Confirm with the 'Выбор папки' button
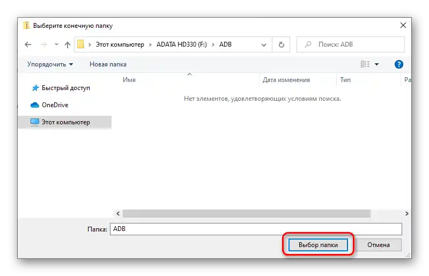 [x=318, y=245]
